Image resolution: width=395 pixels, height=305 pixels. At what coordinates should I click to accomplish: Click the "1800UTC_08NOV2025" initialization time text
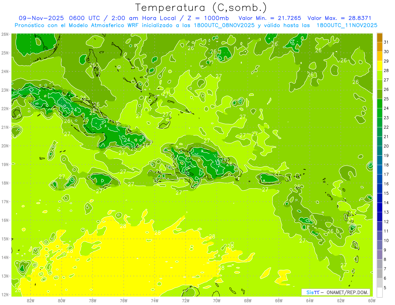[224, 25]
